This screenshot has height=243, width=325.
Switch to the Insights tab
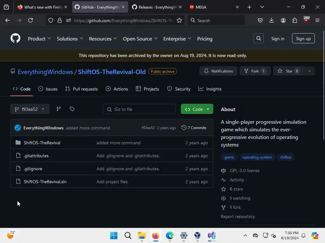click(x=210, y=89)
